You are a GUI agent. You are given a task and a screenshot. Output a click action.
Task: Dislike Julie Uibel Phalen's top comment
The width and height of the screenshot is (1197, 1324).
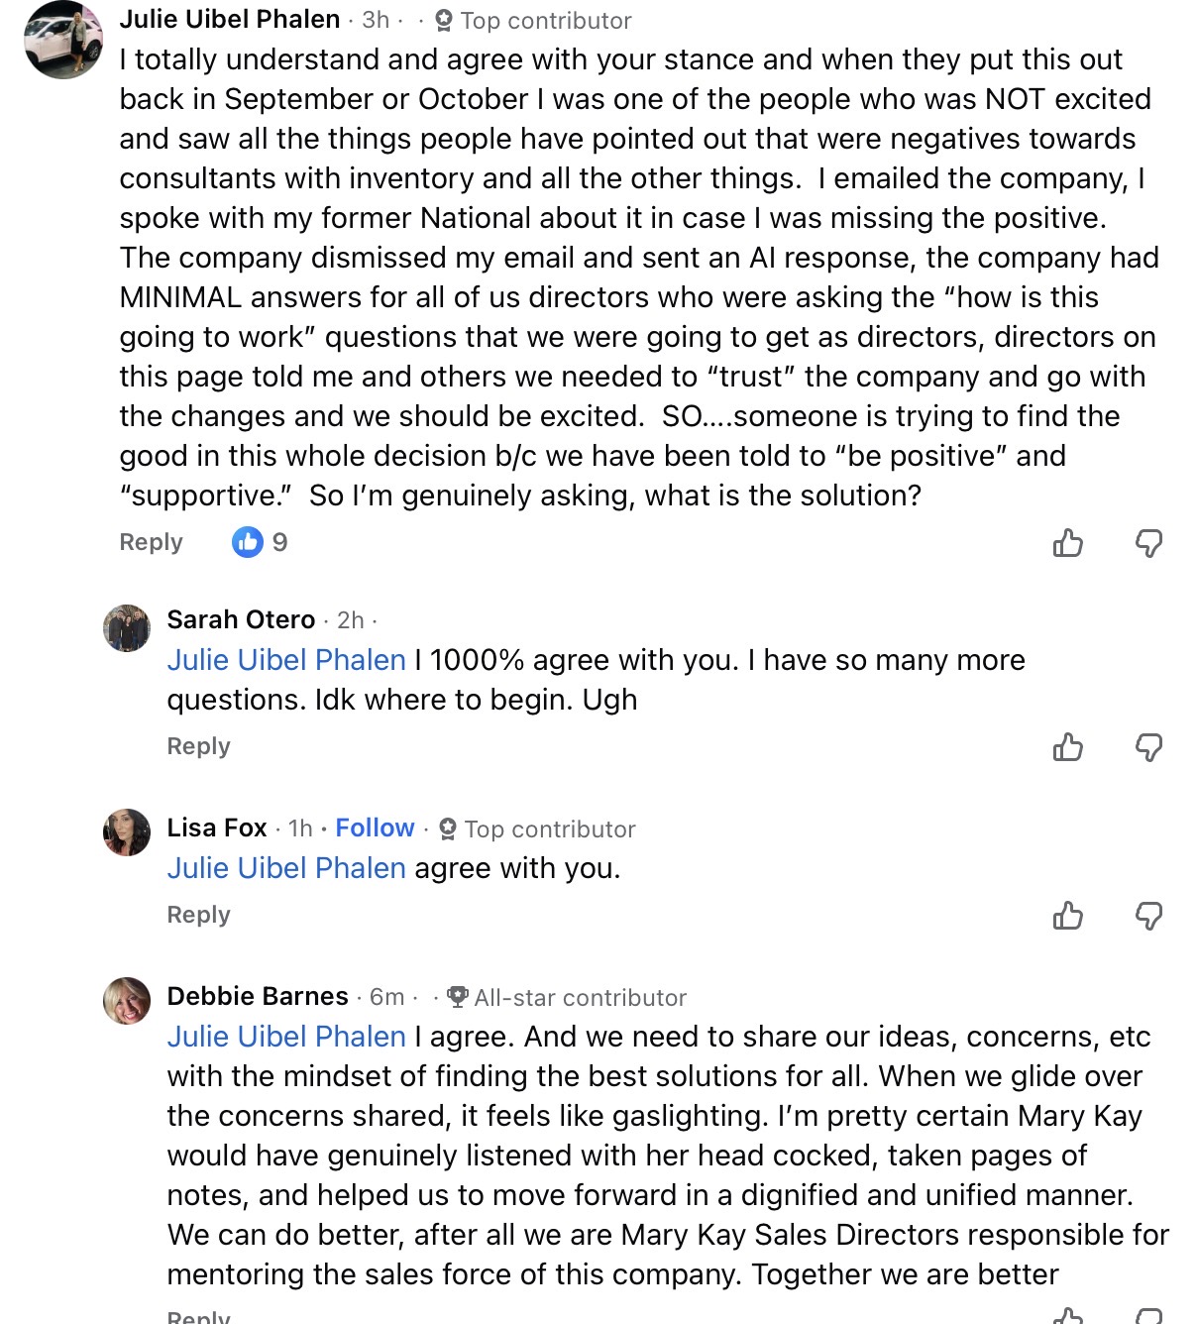(1148, 543)
